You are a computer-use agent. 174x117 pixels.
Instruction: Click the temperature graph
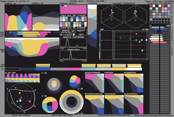pyautogui.click(x=73, y=55)
